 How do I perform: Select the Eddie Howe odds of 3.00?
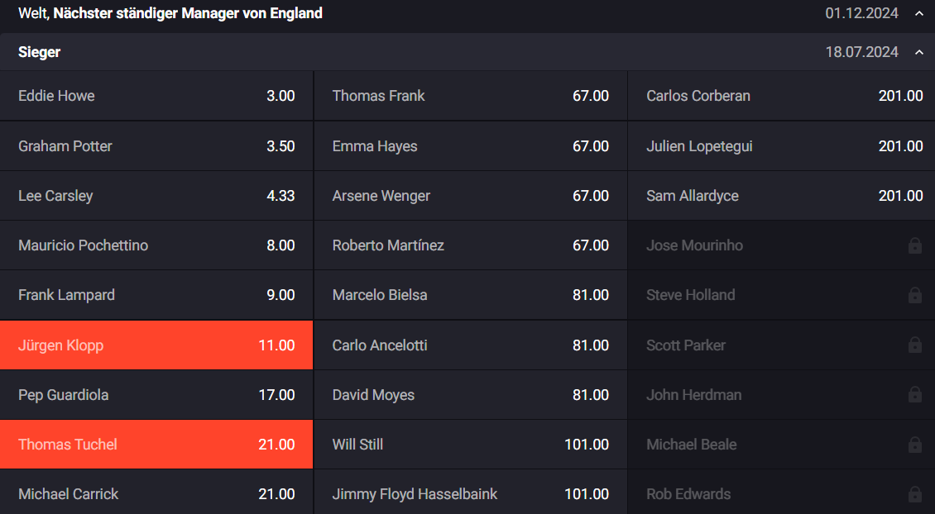pyautogui.click(x=156, y=96)
